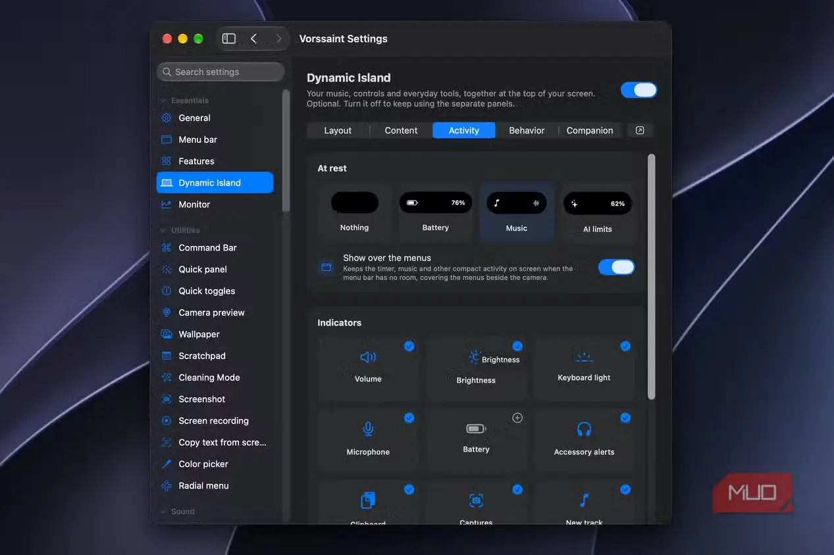
Task: Select the Companion tab
Action: click(590, 131)
